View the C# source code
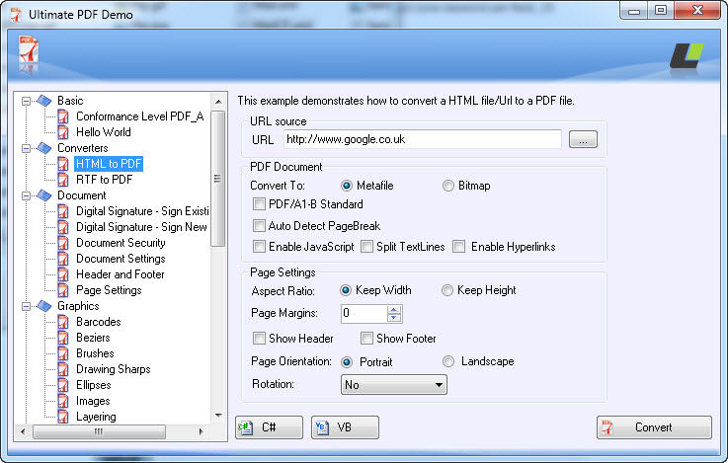The height and width of the screenshot is (463, 728). tap(269, 427)
